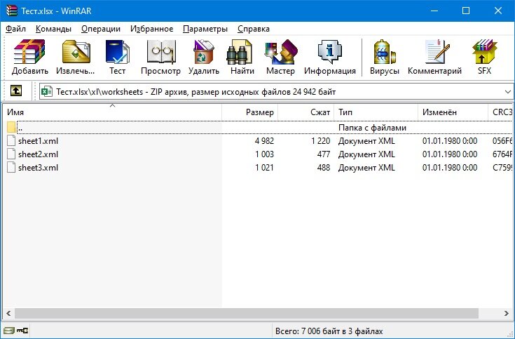Select the parent folder ".." icon

(x=11, y=127)
